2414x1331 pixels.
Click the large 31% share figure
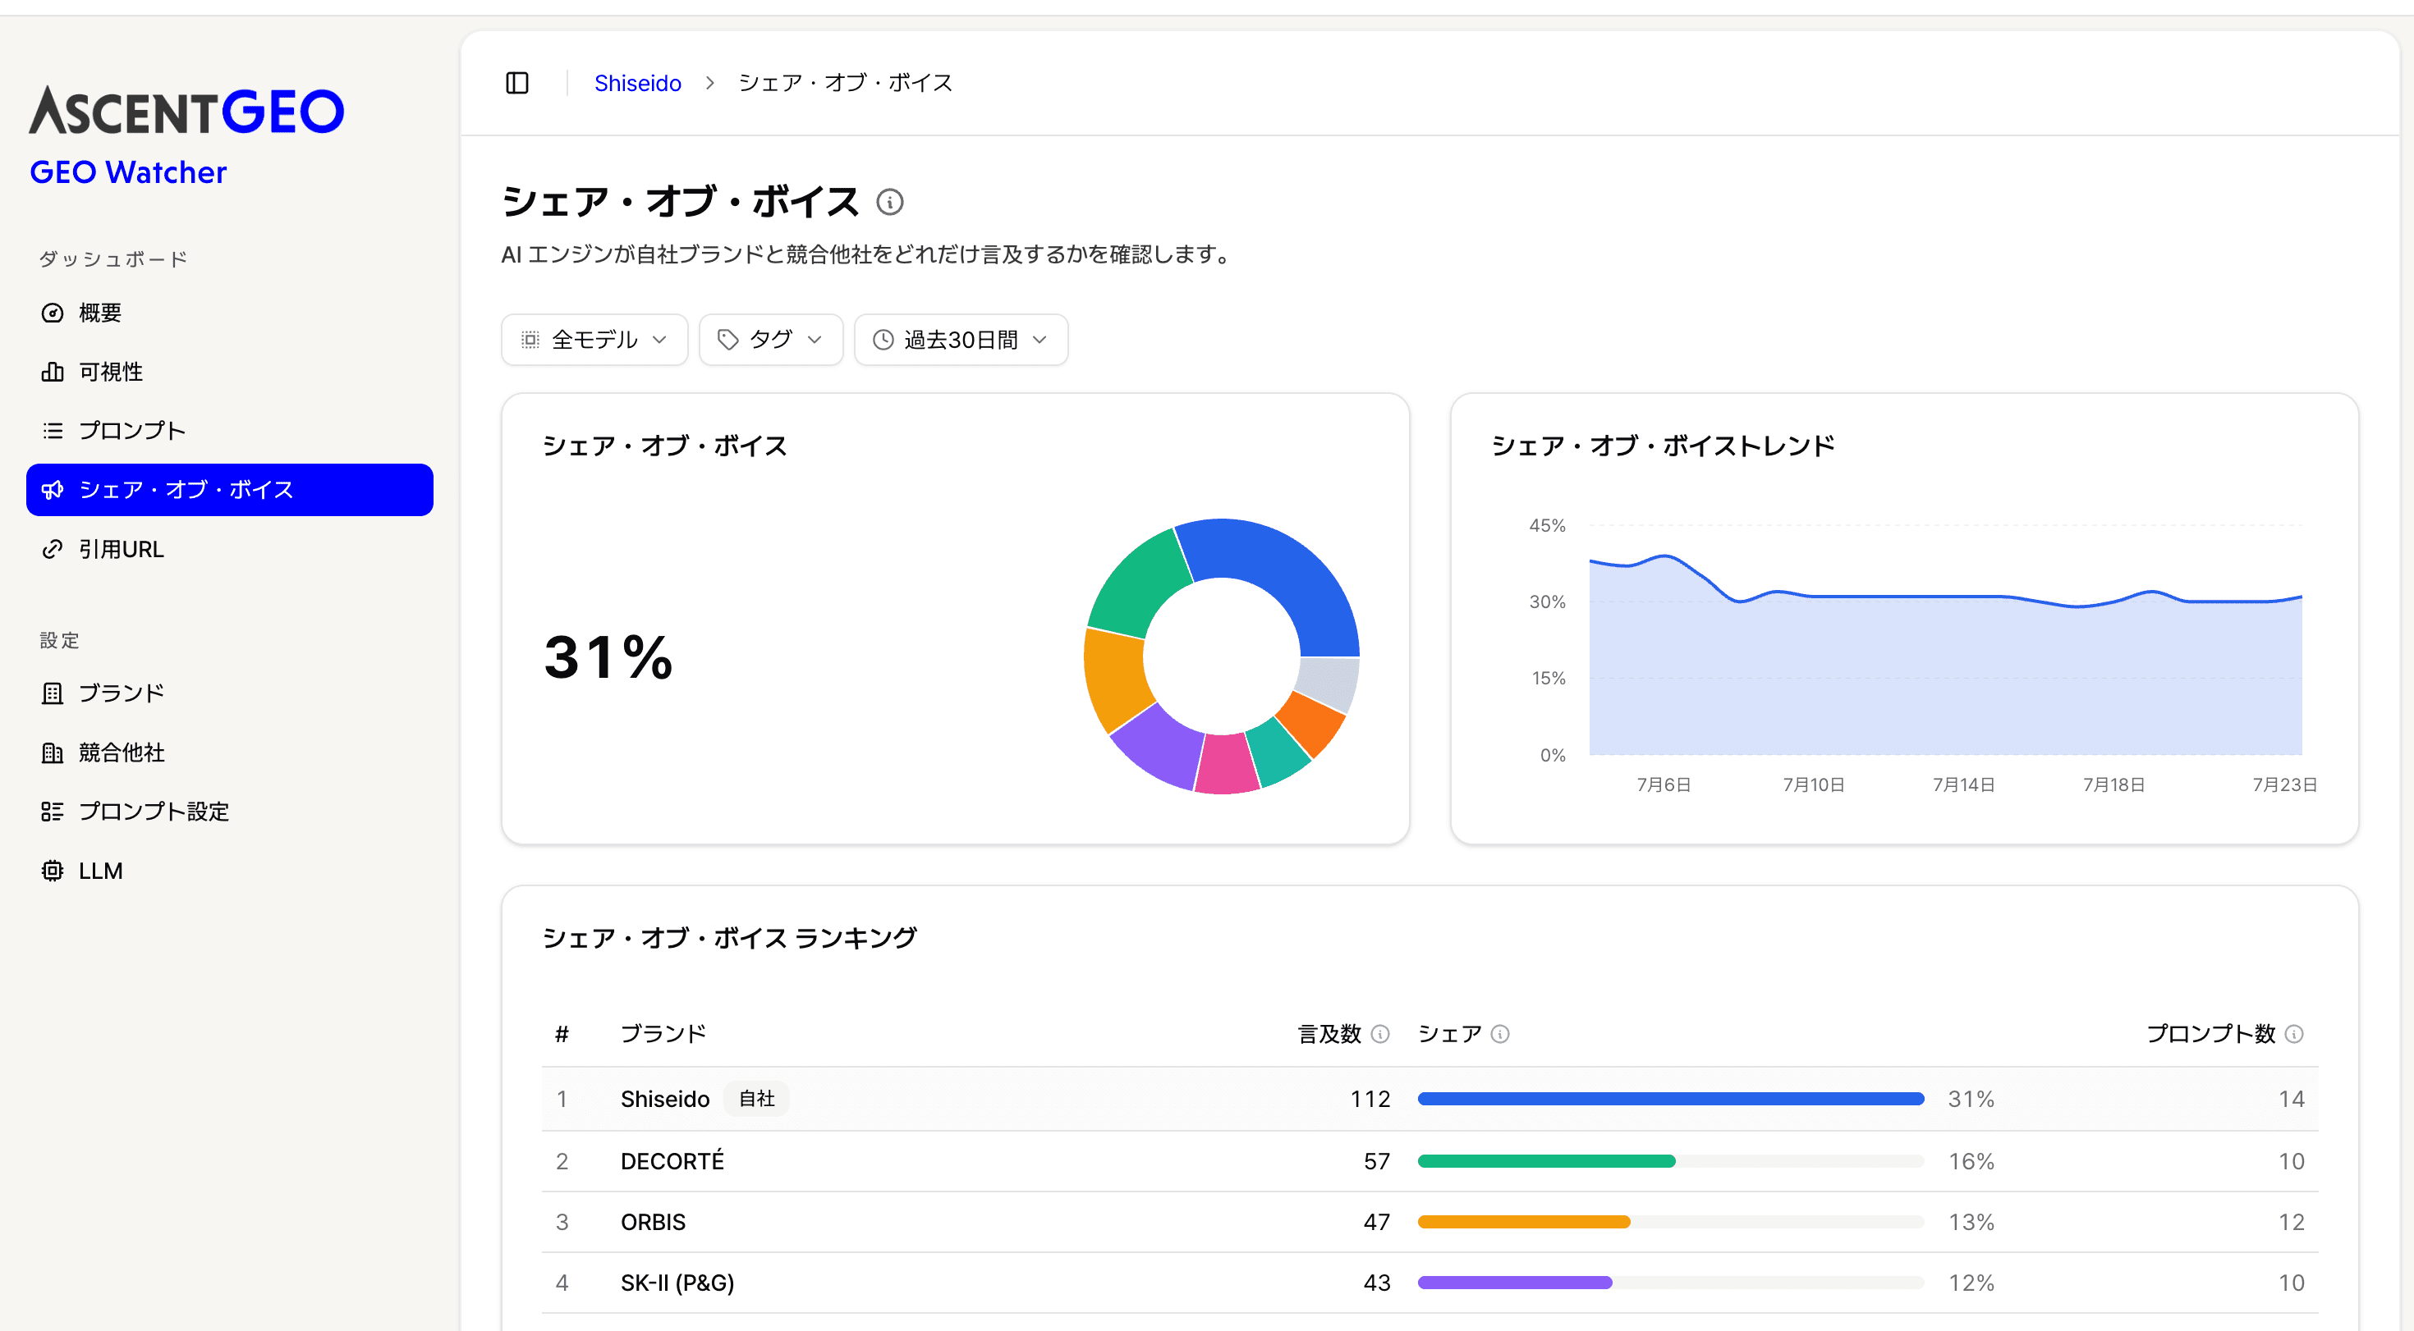608,657
